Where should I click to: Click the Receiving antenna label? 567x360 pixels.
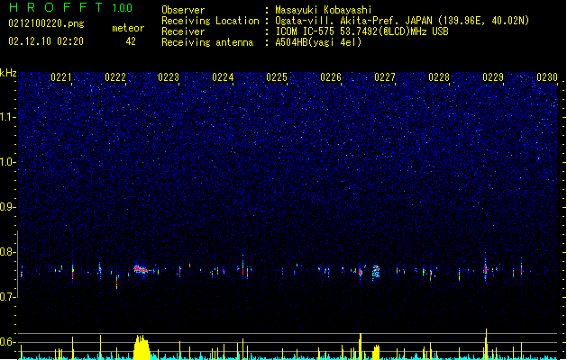click(207, 42)
